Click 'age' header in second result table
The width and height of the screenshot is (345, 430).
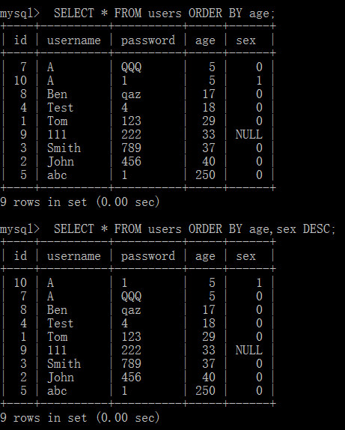tap(205, 257)
